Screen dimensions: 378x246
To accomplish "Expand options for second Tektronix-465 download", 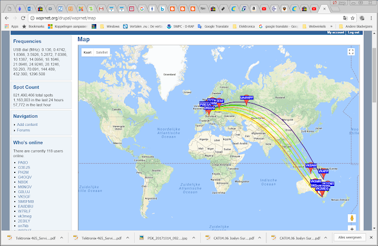I will pos(128,238).
